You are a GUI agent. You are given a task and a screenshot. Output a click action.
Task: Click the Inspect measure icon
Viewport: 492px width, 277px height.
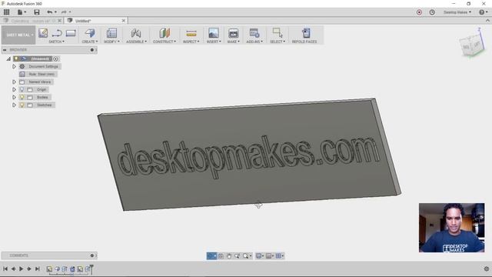point(191,33)
